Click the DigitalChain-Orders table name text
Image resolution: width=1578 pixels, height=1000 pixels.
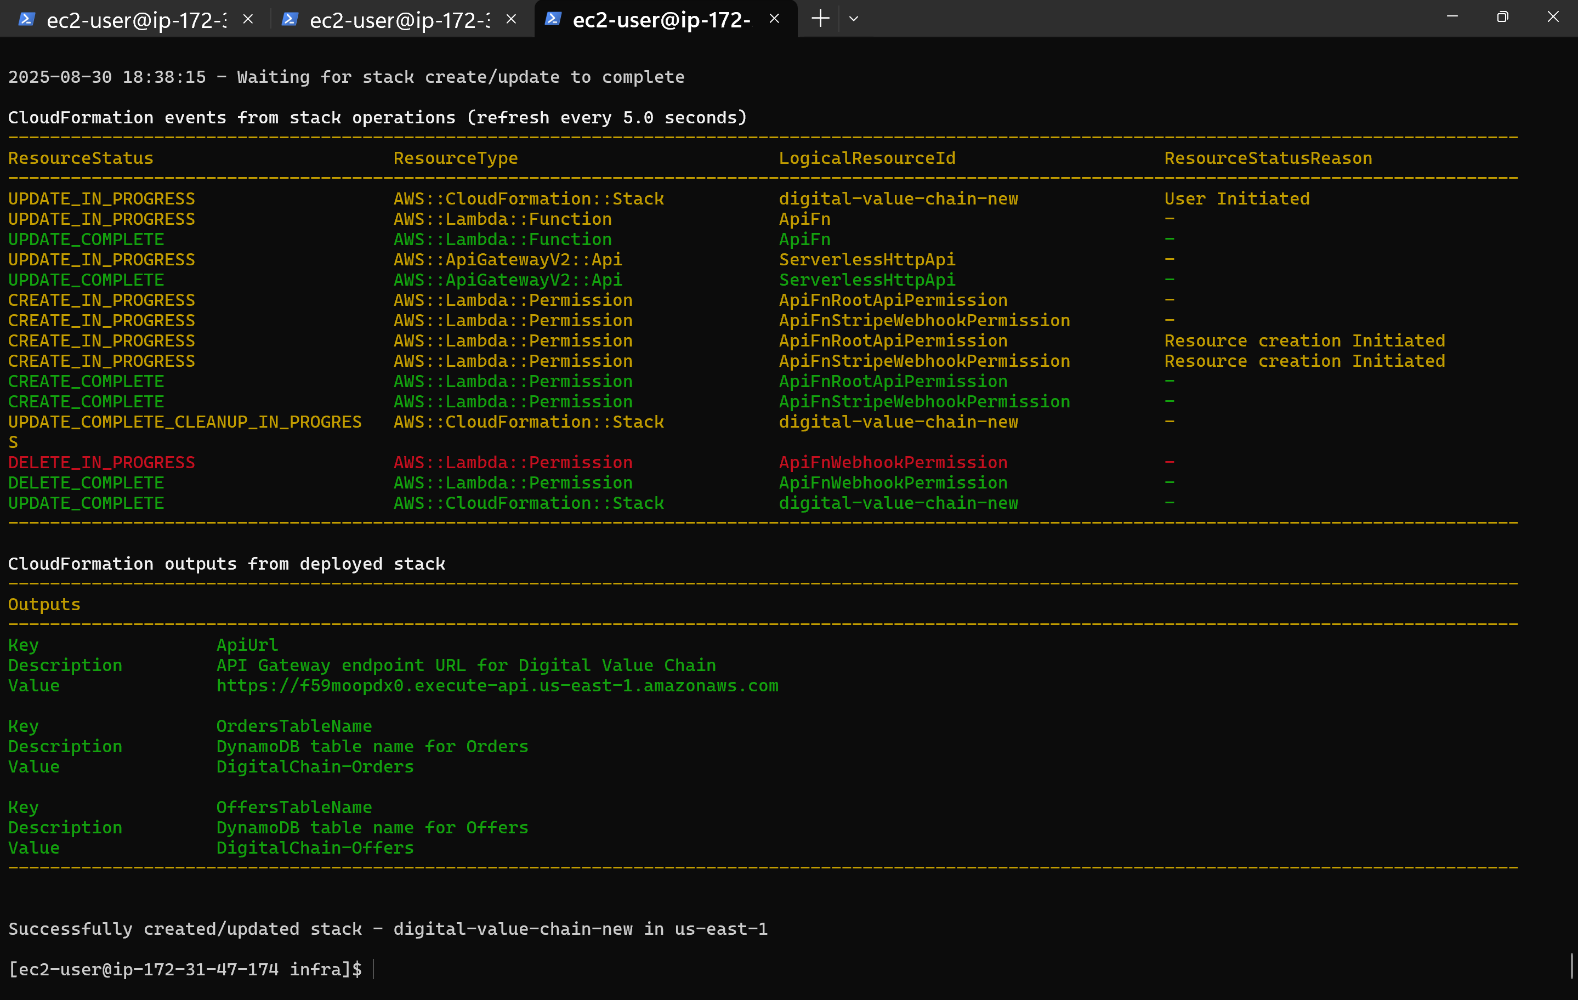click(315, 766)
